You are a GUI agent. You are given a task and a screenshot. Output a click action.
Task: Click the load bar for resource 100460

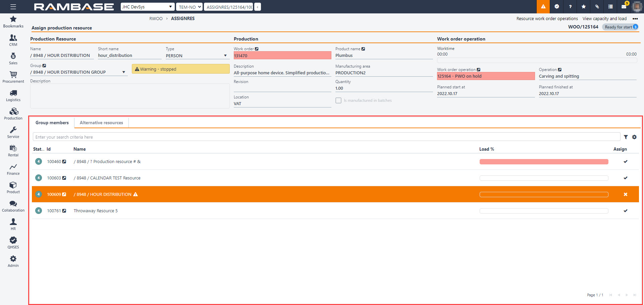[x=544, y=162]
